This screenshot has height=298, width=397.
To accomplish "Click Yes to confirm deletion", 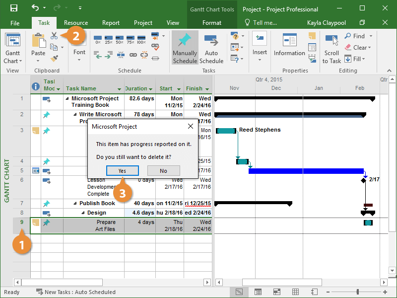I will click(x=122, y=171).
